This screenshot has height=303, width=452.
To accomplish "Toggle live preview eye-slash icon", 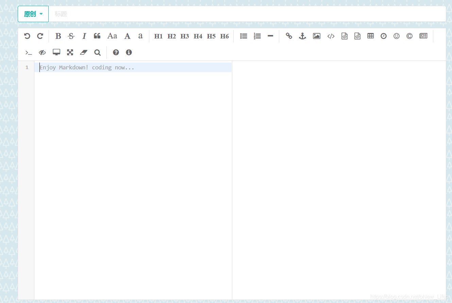I will coord(42,52).
